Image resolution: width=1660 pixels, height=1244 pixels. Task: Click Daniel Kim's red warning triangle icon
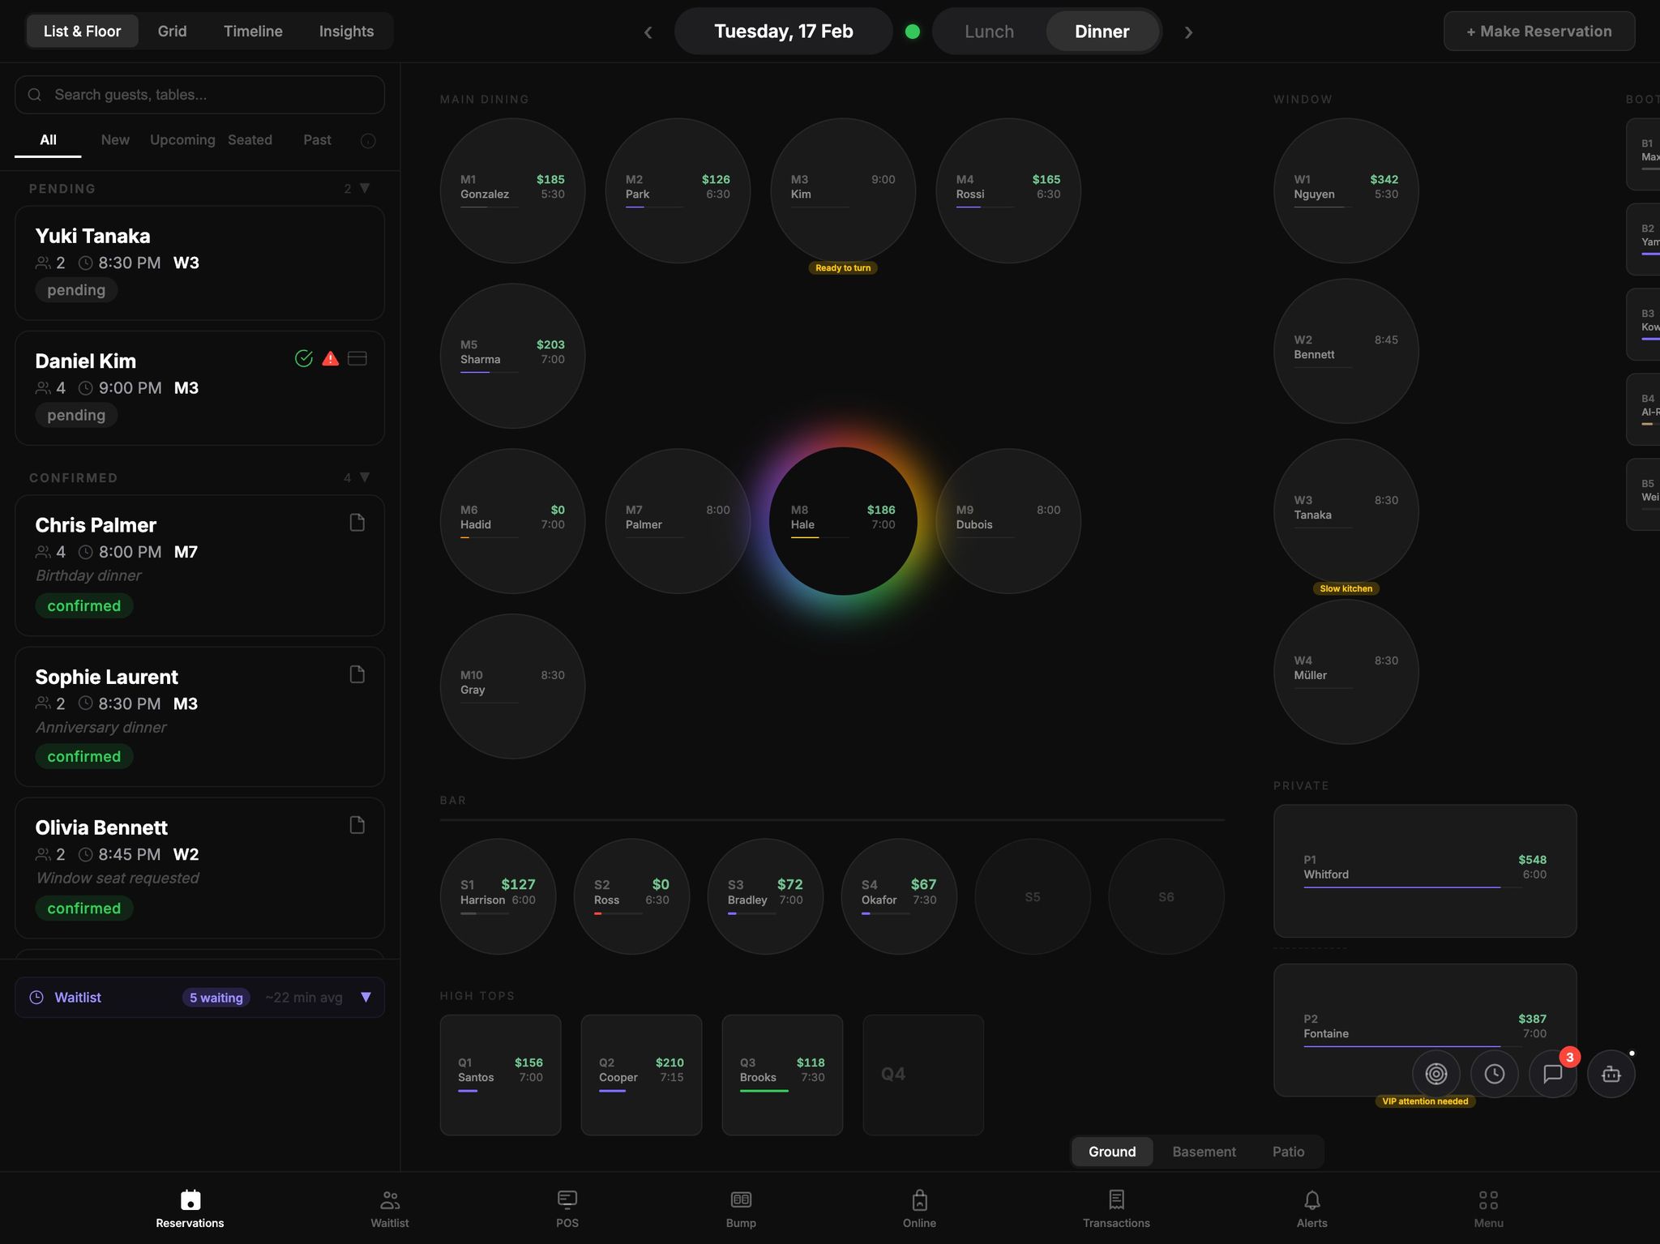click(331, 358)
